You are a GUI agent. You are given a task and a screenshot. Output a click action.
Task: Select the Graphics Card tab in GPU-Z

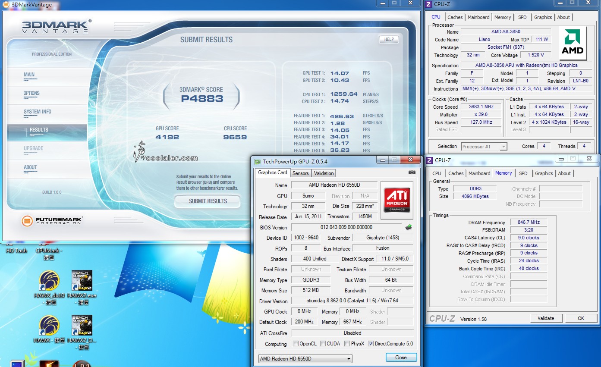click(273, 173)
